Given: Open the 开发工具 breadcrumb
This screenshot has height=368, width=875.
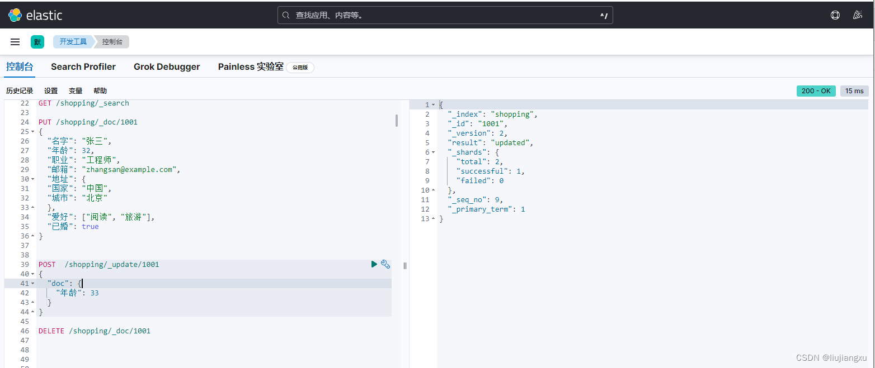Looking at the screenshot, I should [73, 42].
